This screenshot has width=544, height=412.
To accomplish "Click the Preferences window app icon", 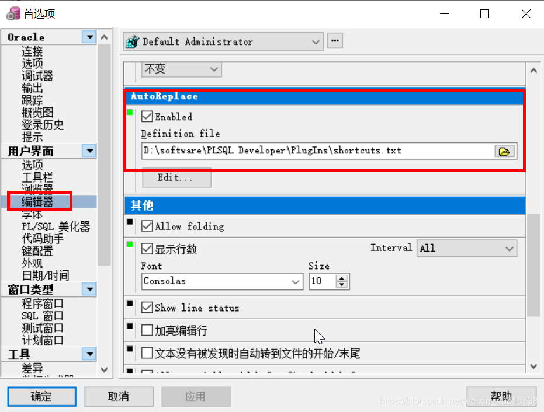I will click(x=13, y=14).
